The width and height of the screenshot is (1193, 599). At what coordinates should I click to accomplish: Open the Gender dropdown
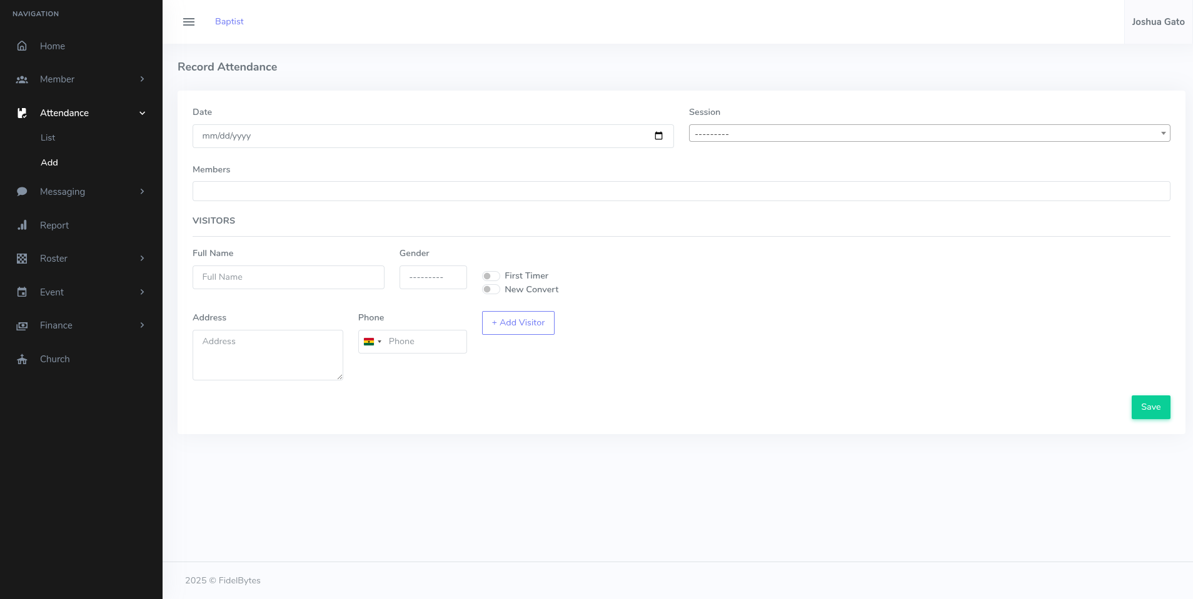[433, 277]
